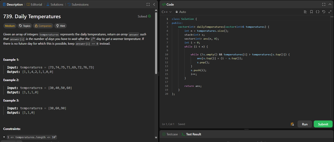Open the Description tab
This screenshot has width=334, height=142.
(x=13, y=4)
